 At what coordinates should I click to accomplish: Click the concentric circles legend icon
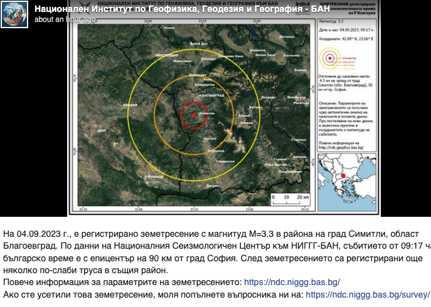(x=330, y=58)
